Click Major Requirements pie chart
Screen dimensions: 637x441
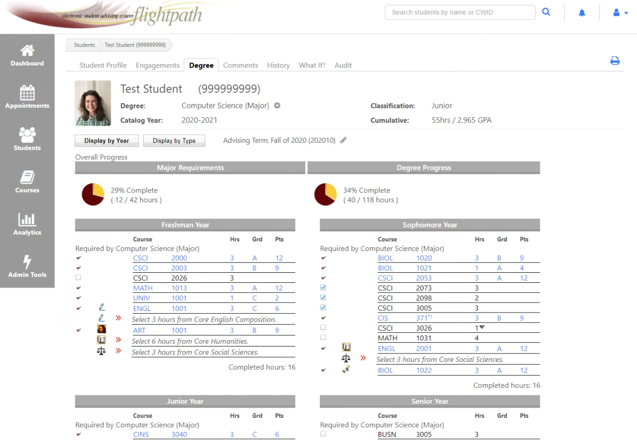[93, 195]
